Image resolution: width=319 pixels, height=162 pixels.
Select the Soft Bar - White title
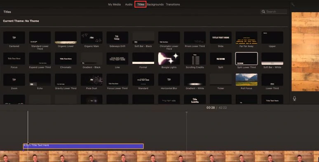tap(272, 59)
